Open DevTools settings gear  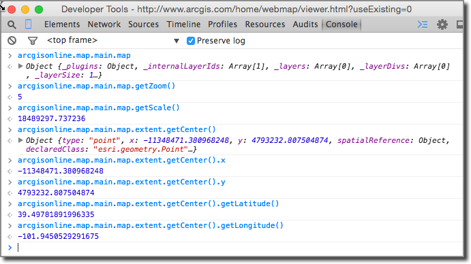click(442, 24)
